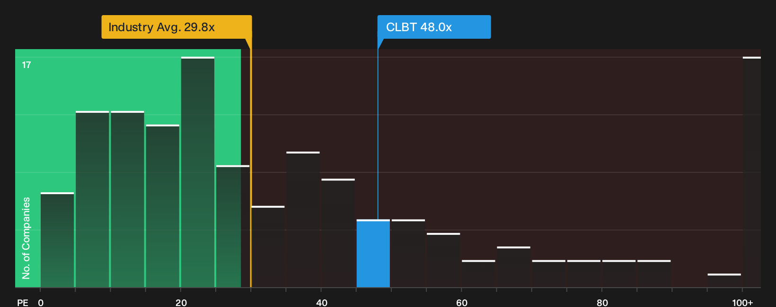Click the 'PE' axis label
The width and height of the screenshot is (776, 307).
(23, 302)
